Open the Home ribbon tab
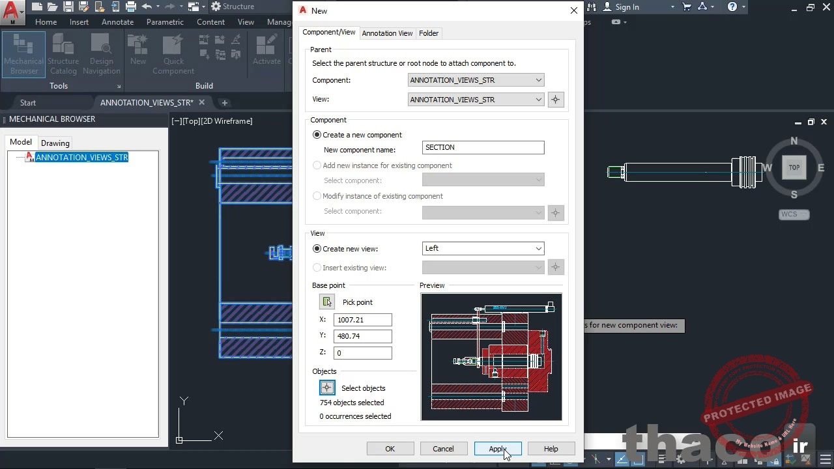 tap(46, 21)
